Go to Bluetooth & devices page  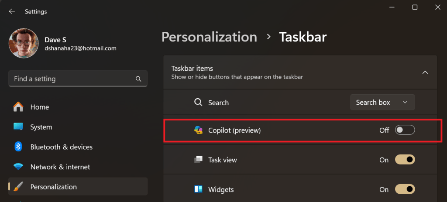click(61, 147)
